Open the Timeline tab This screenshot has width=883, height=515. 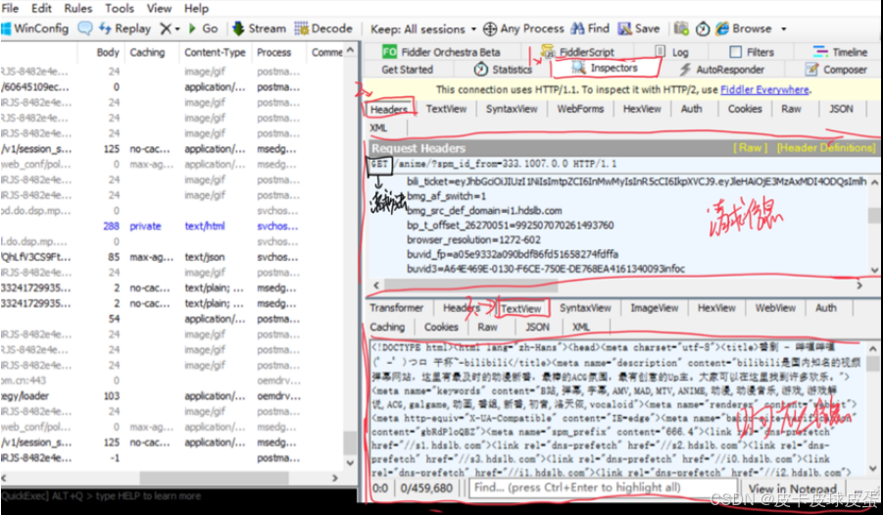[x=841, y=52]
